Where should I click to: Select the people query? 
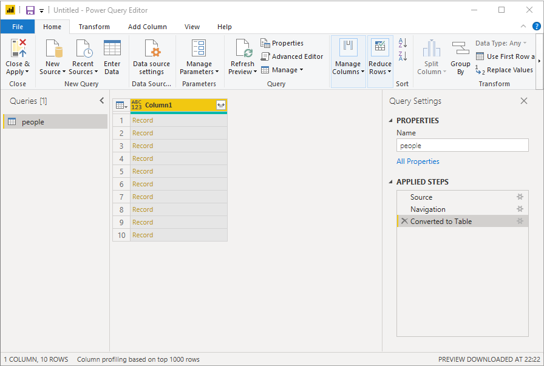55,122
